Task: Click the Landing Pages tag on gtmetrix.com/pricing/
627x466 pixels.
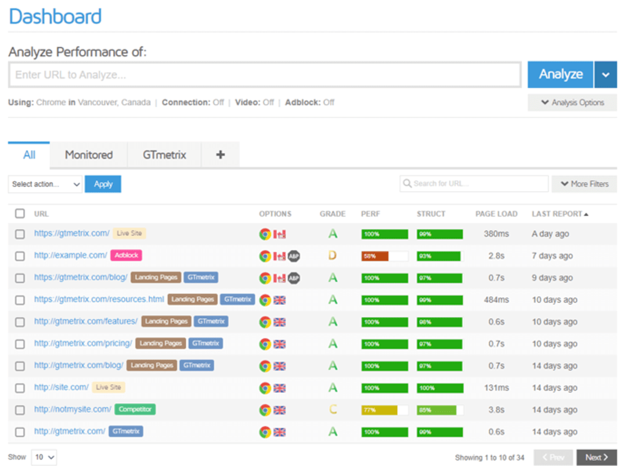Action: [160, 343]
